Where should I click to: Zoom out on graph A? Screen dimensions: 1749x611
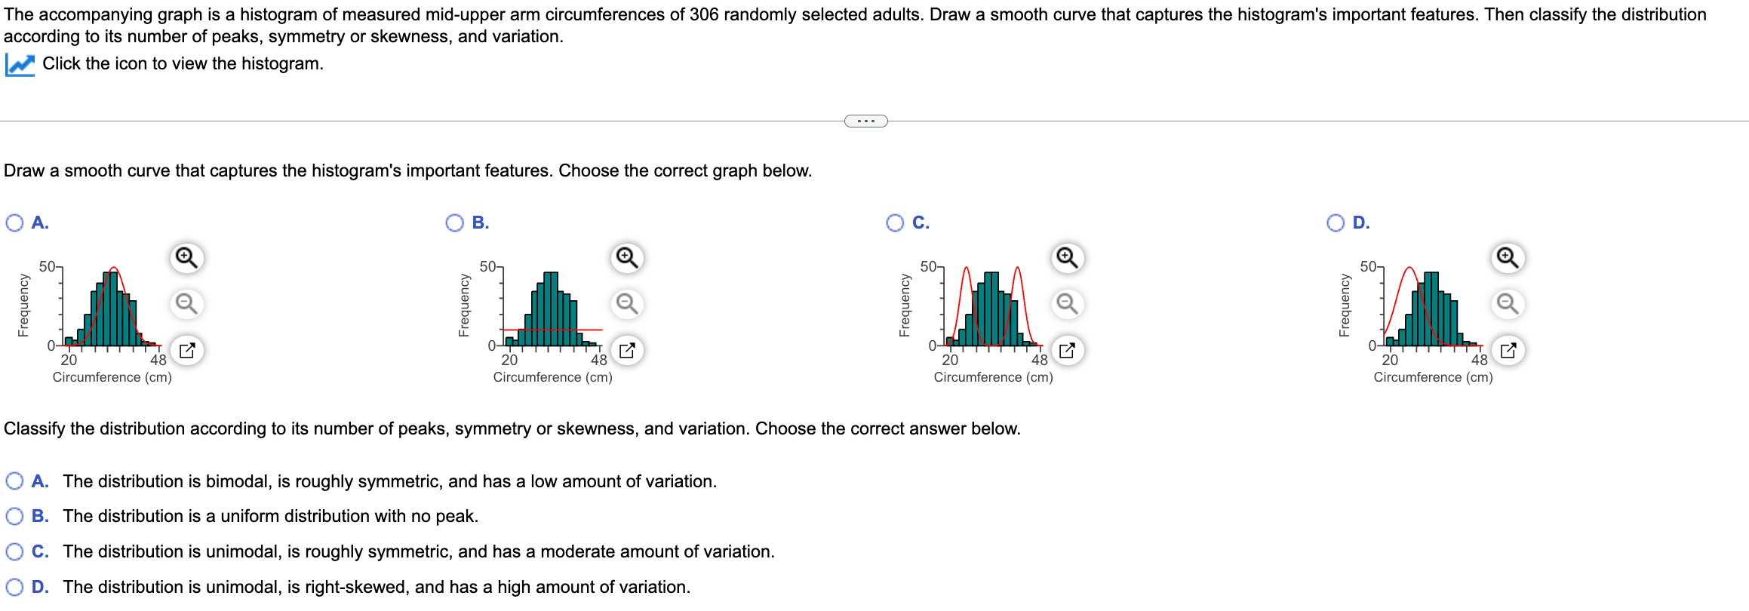coord(186,305)
